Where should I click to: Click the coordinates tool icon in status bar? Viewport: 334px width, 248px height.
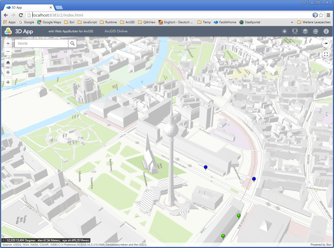[x=4, y=240]
